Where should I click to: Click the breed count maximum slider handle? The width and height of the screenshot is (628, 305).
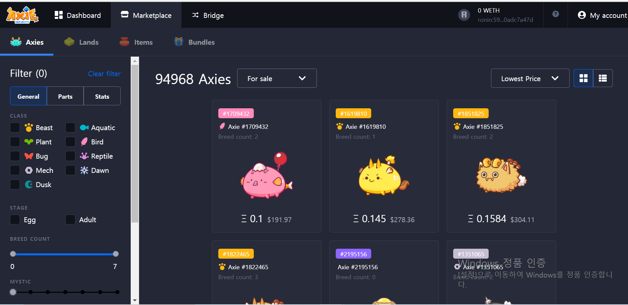[116, 254]
